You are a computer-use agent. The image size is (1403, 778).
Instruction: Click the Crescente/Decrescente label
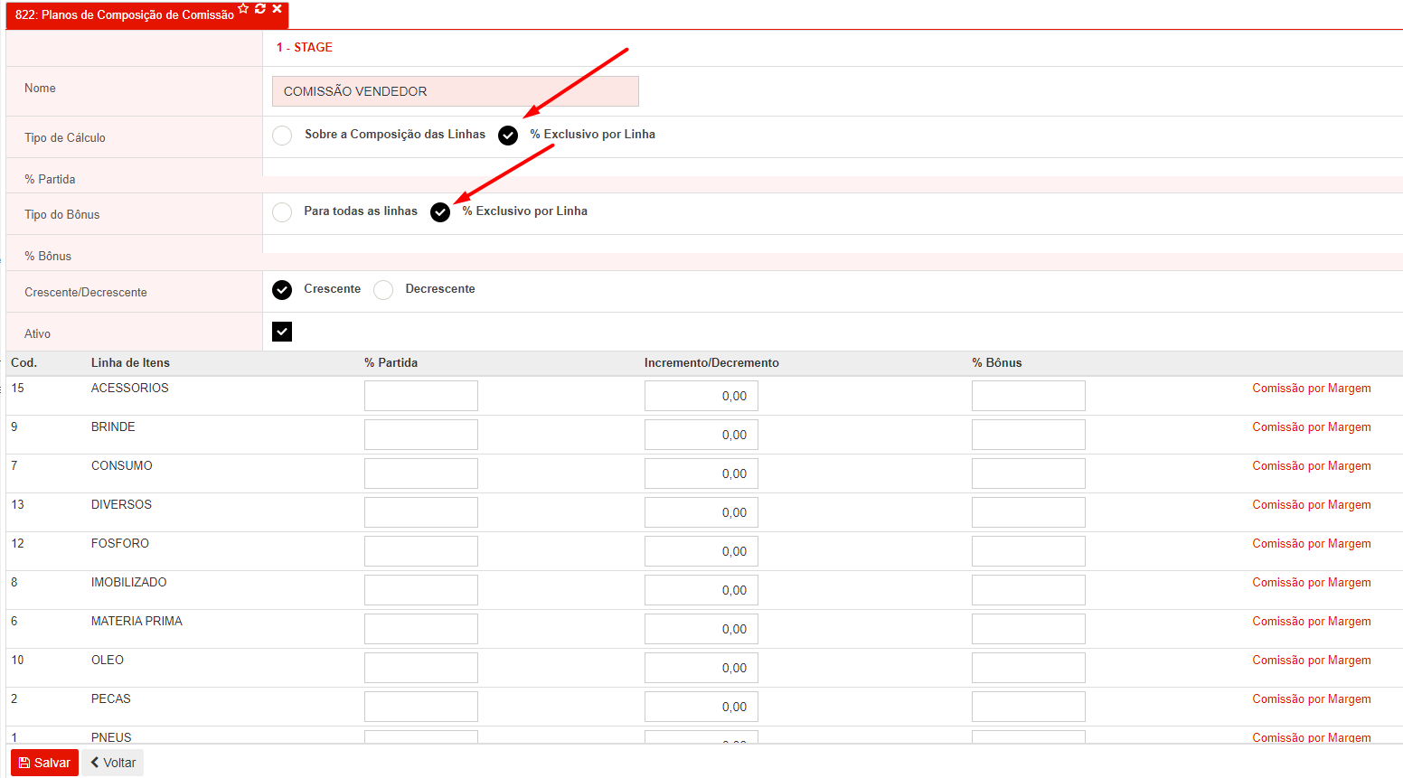(x=86, y=293)
